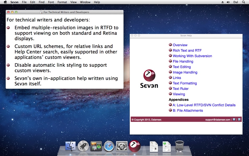Click bullet before 'Disable automatic link styling'

click(8, 65)
